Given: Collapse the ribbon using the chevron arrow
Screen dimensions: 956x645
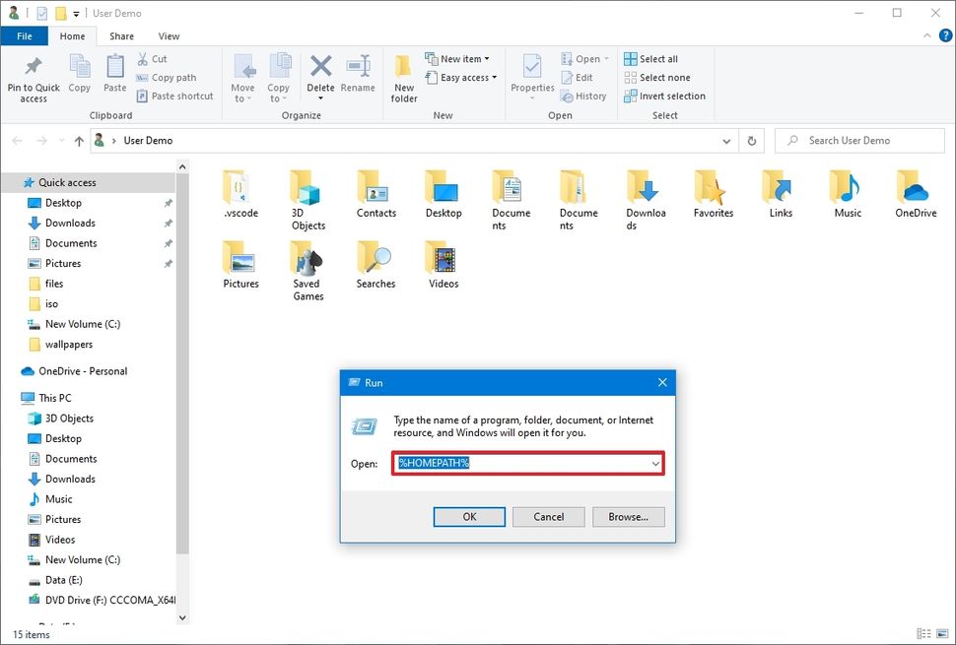Looking at the screenshot, I should pyautogui.click(x=926, y=35).
